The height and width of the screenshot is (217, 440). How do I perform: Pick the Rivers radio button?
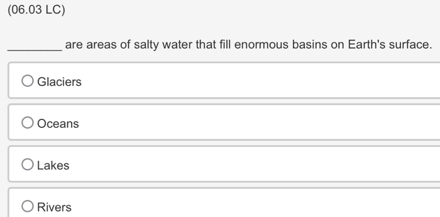28,206
